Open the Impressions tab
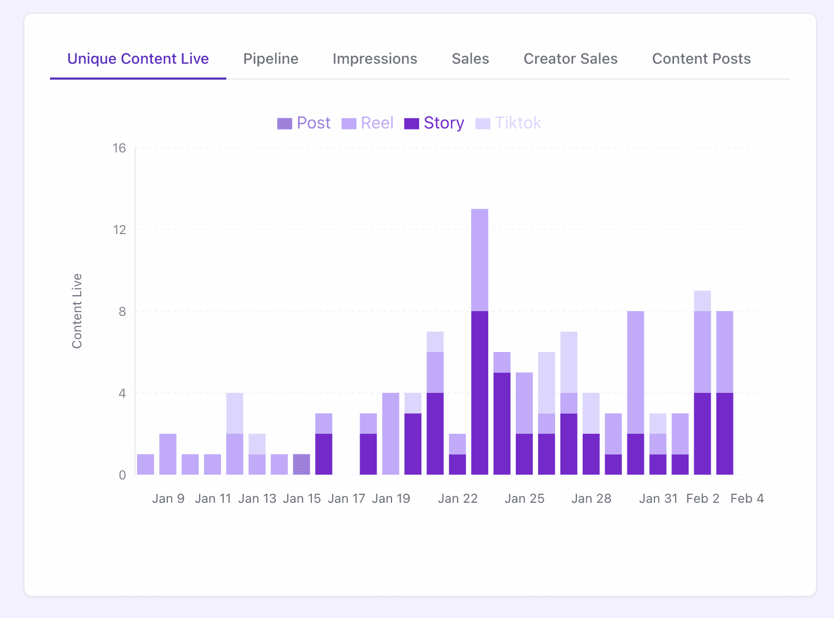 375,58
